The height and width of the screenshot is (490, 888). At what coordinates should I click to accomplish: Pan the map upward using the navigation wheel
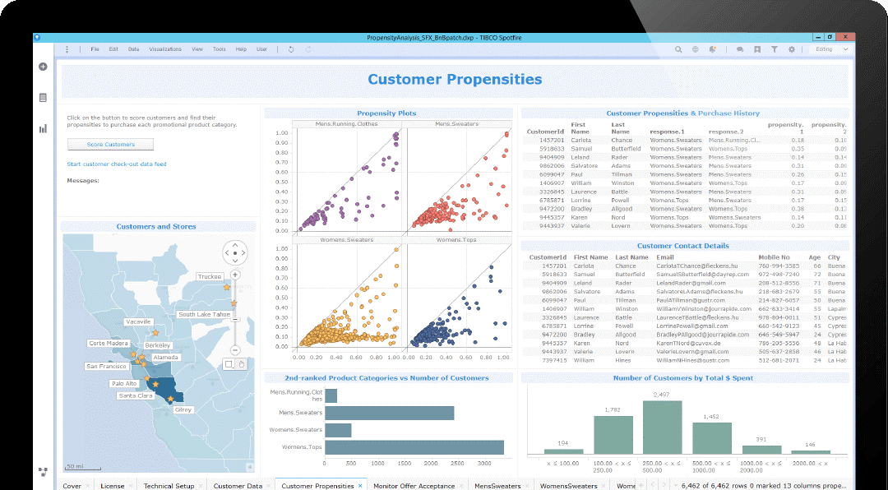pyautogui.click(x=235, y=245)
